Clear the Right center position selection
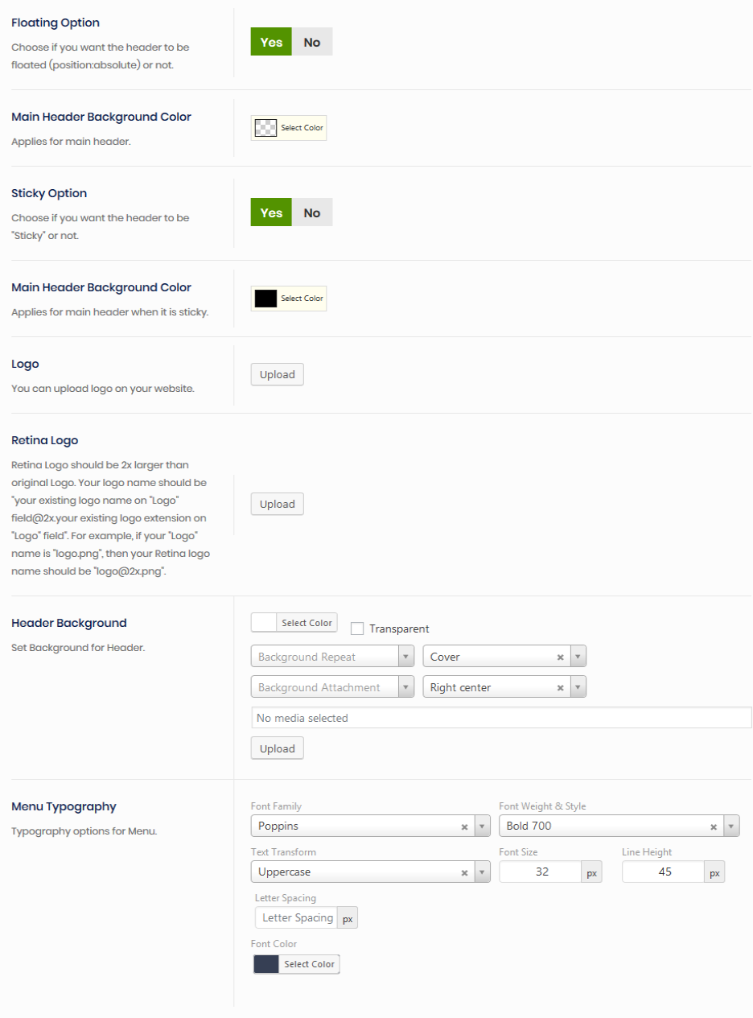Image resolution: width=753 pixels, height=1018 pixels. click(561, 688)
